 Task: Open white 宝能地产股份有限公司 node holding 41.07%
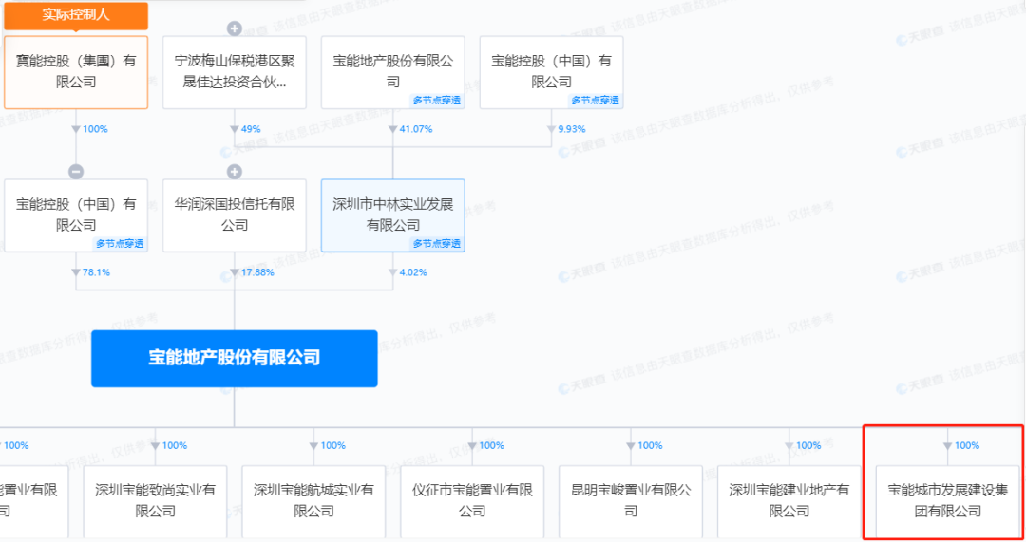click(392, 72)
